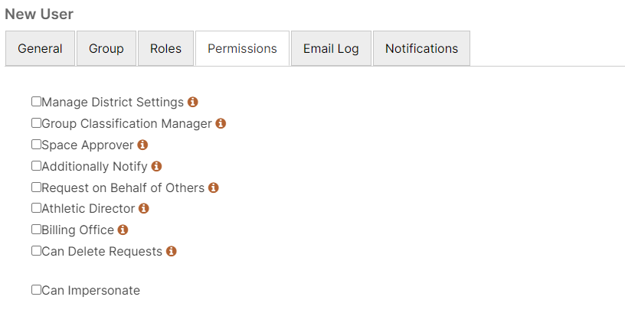The height and width of the screenshot is (326, 625).
Task: Enable Manage District Settings checkbox
Action: tap(36, 102)
